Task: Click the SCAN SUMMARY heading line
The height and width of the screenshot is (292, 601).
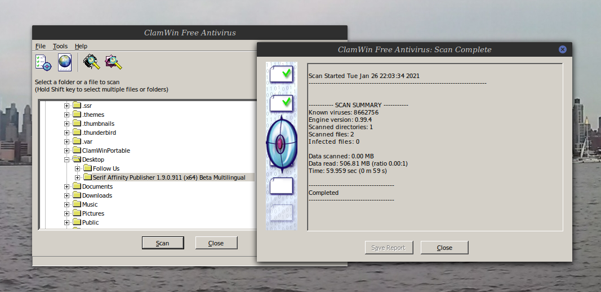Action: click(358, 105)
